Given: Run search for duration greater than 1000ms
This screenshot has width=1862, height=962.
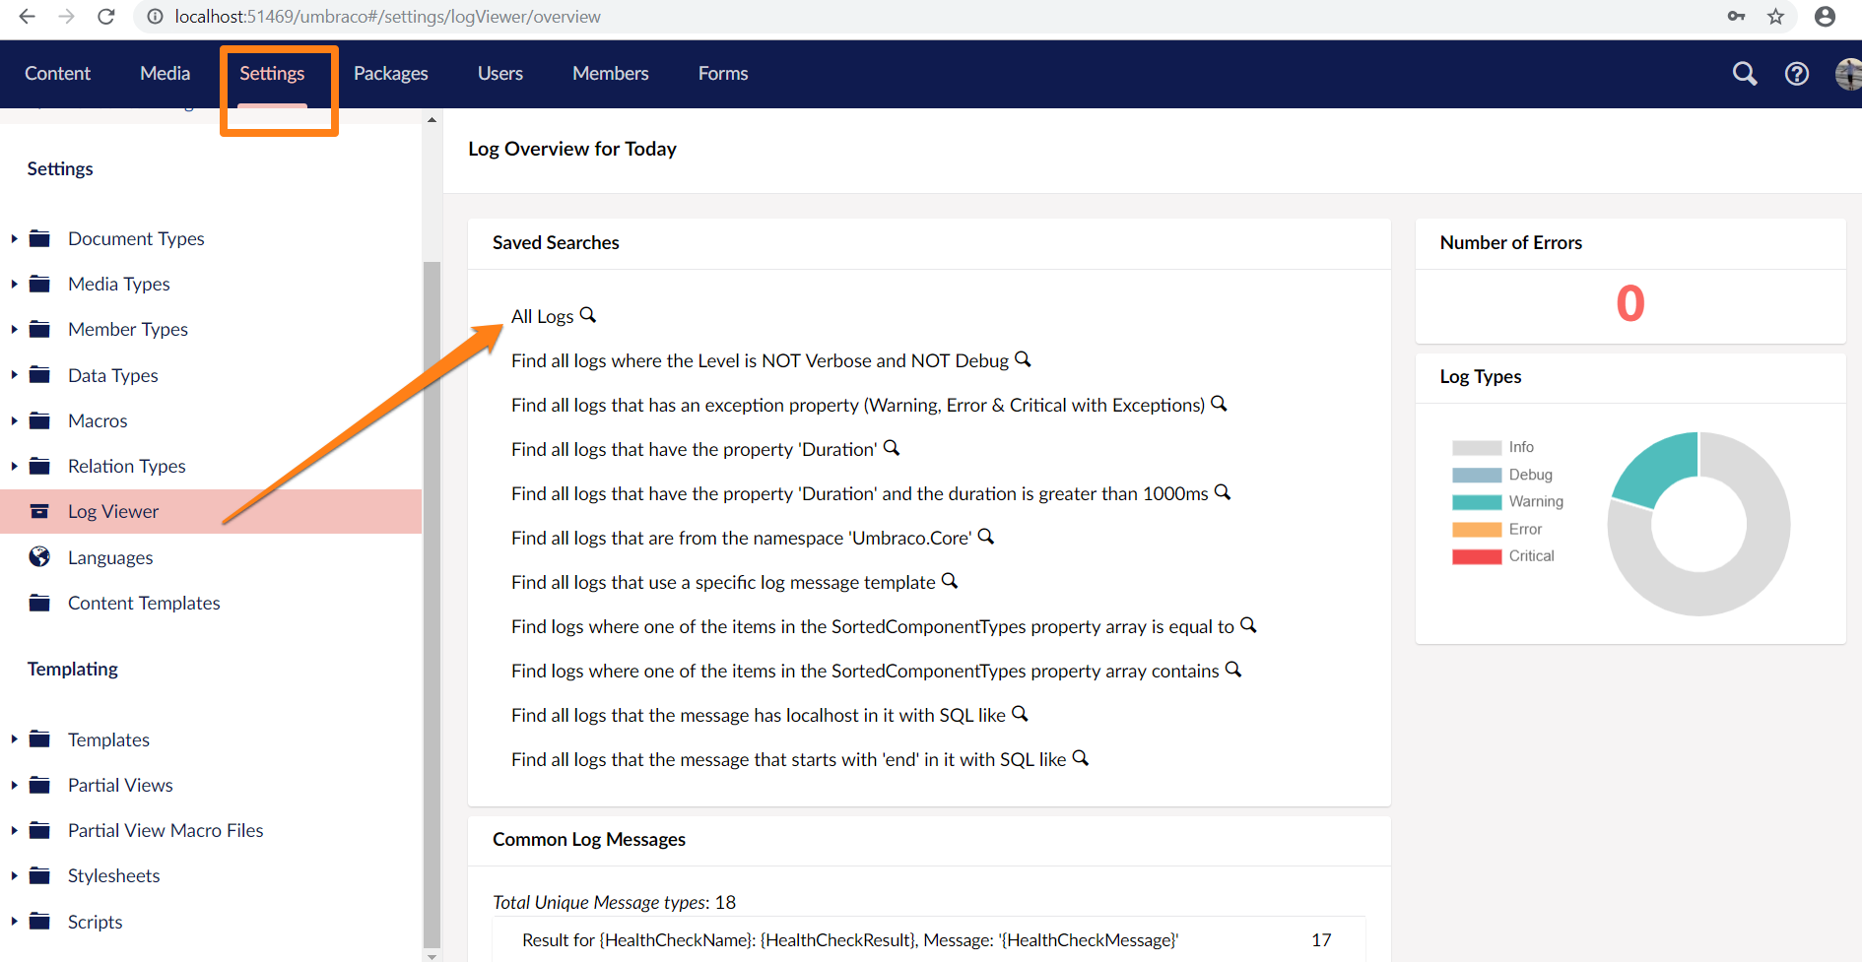Looking at the screenshot, I should point(859,493).
